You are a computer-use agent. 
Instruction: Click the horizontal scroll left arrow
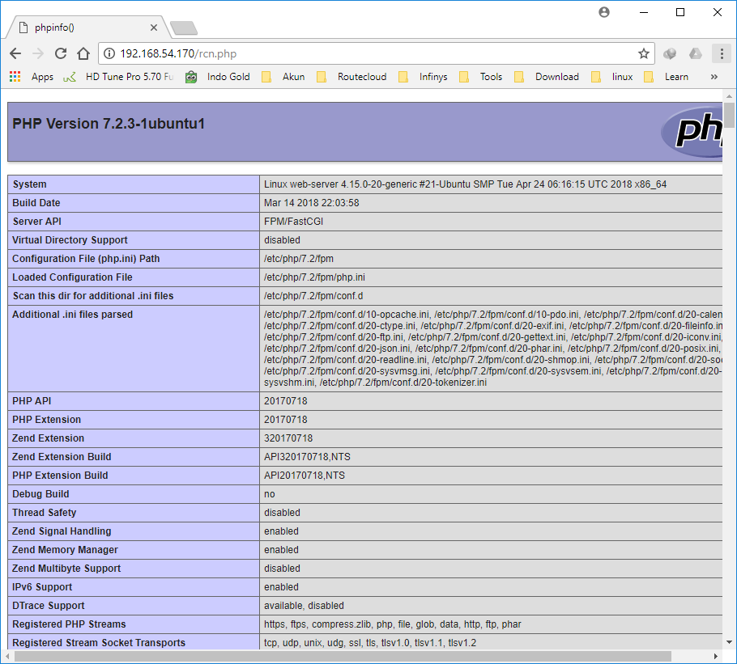click(x=7, y=656)
